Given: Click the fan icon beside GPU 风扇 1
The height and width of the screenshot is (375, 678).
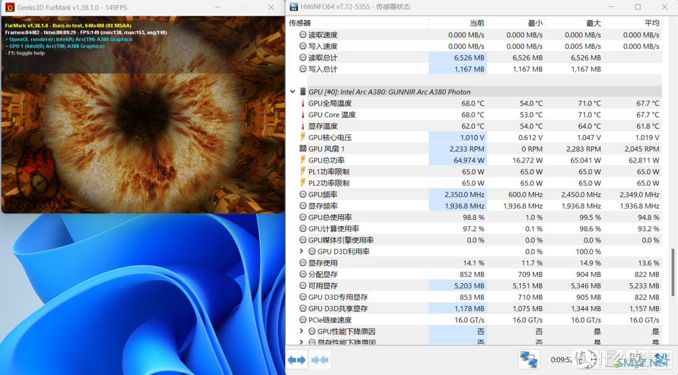Looking at the screenshot, I should 303,149.
